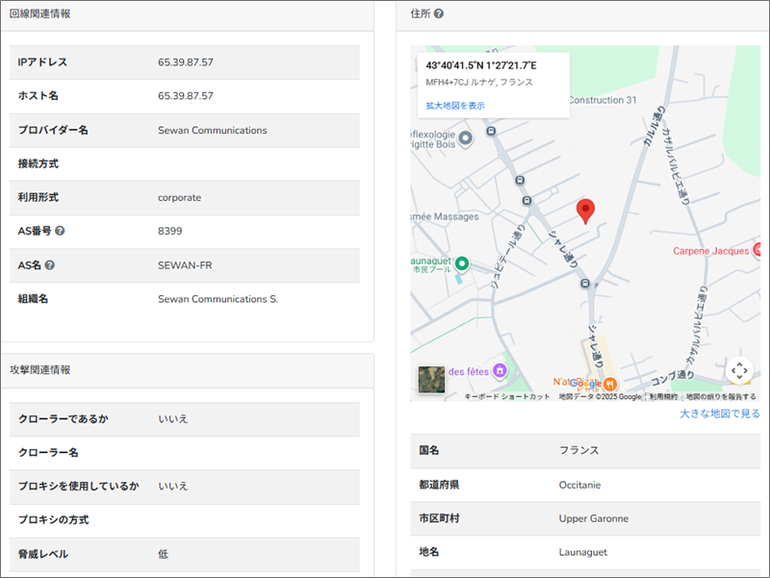The image size is (770, 578).
Task: Click the 大きな地図で見る link
Action: tap(719, 414)
